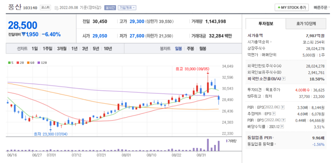Select the 1주일 line chart period
This screenshot has width=333, height=163.
click(47, 49)
